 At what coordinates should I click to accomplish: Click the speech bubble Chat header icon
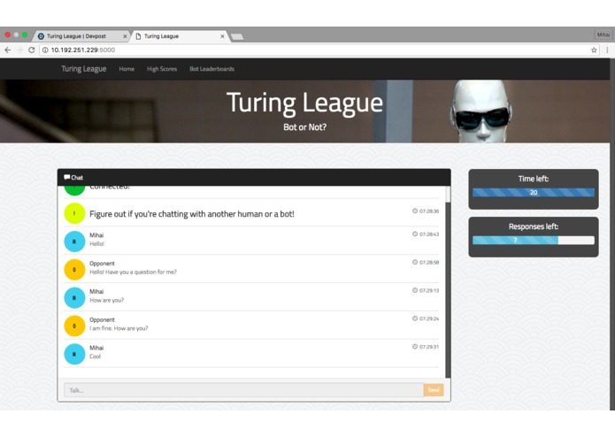click(66, 177)
